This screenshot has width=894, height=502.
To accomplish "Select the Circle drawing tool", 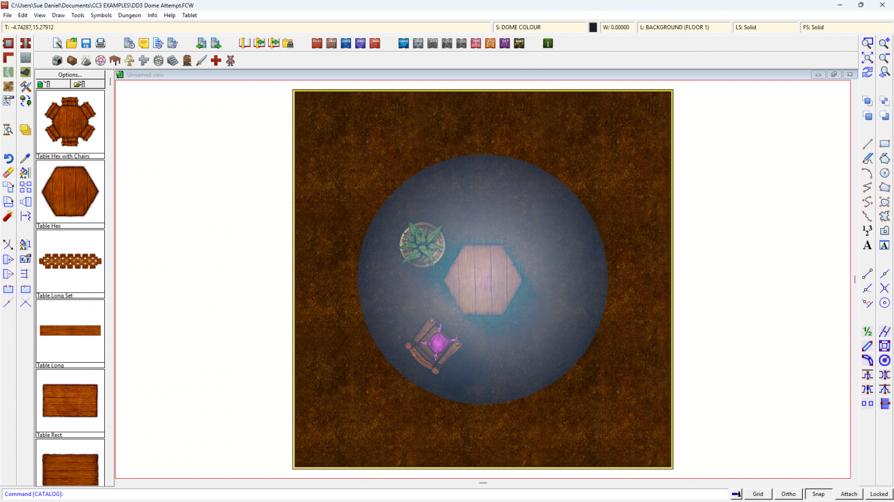I will [884, 173].
